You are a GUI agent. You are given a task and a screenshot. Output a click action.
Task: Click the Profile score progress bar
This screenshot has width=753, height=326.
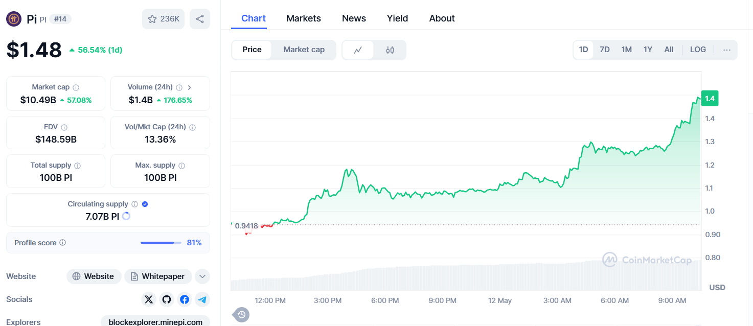coord(161,243)
